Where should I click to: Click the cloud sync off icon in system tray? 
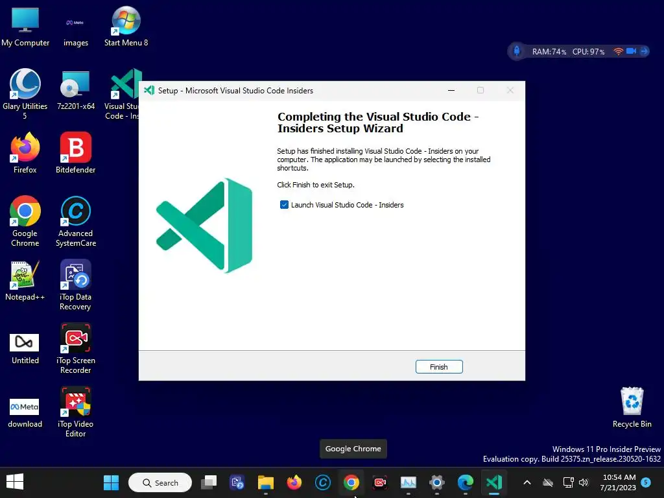click(x=548, y=482)
